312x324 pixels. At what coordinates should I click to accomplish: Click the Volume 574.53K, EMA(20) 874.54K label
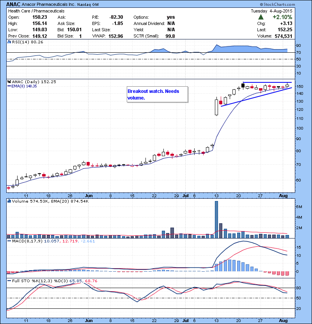click(x=50, y=201)
